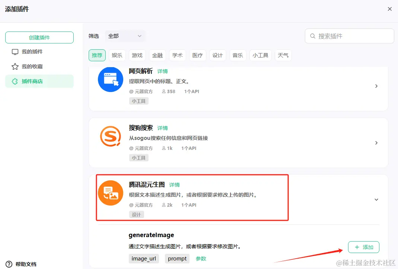Click the 网页解析 plugin icon
This screenshot has width=398, height=269.
pos(111,79)
